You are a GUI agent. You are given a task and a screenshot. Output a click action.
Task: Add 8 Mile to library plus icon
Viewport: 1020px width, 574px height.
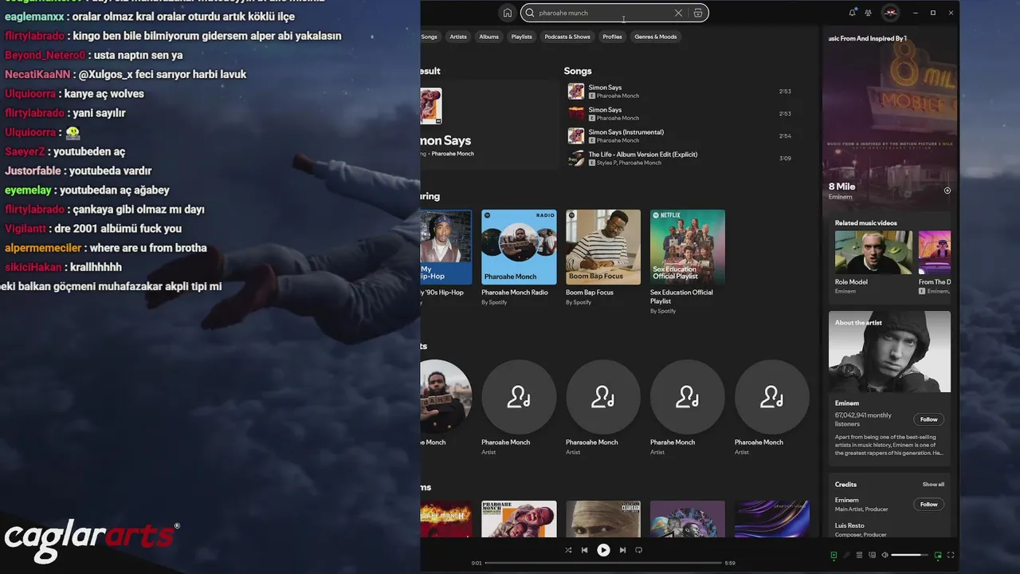(947, 191)
